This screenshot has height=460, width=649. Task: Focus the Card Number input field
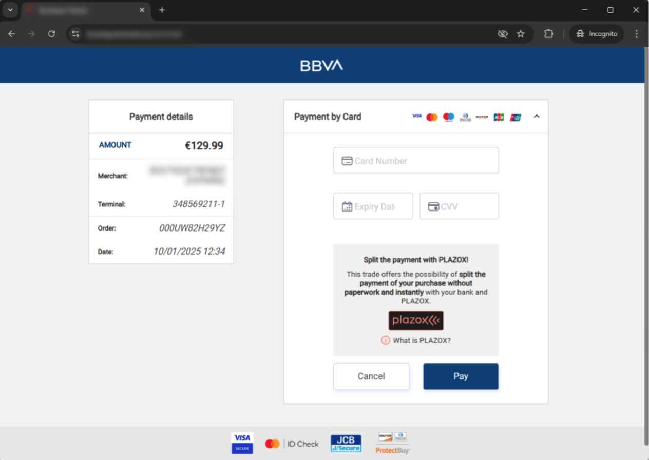tap(416, 161)
